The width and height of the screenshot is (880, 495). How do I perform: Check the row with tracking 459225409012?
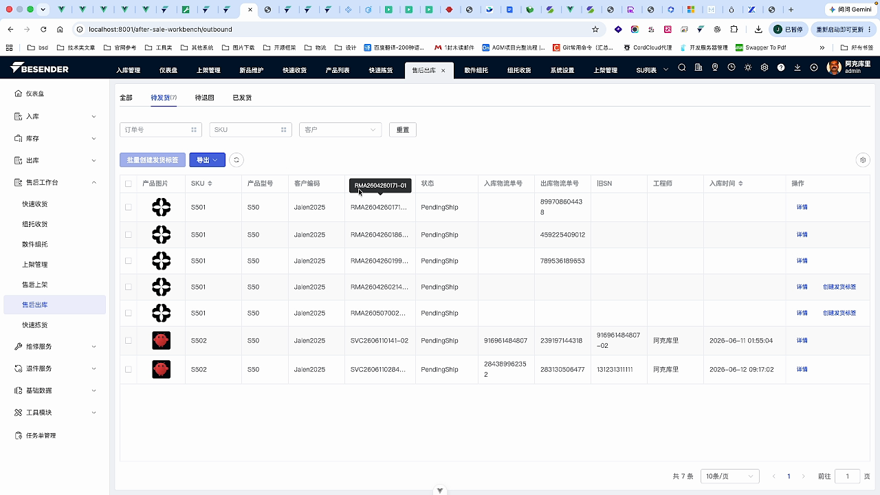pos(128,234)
